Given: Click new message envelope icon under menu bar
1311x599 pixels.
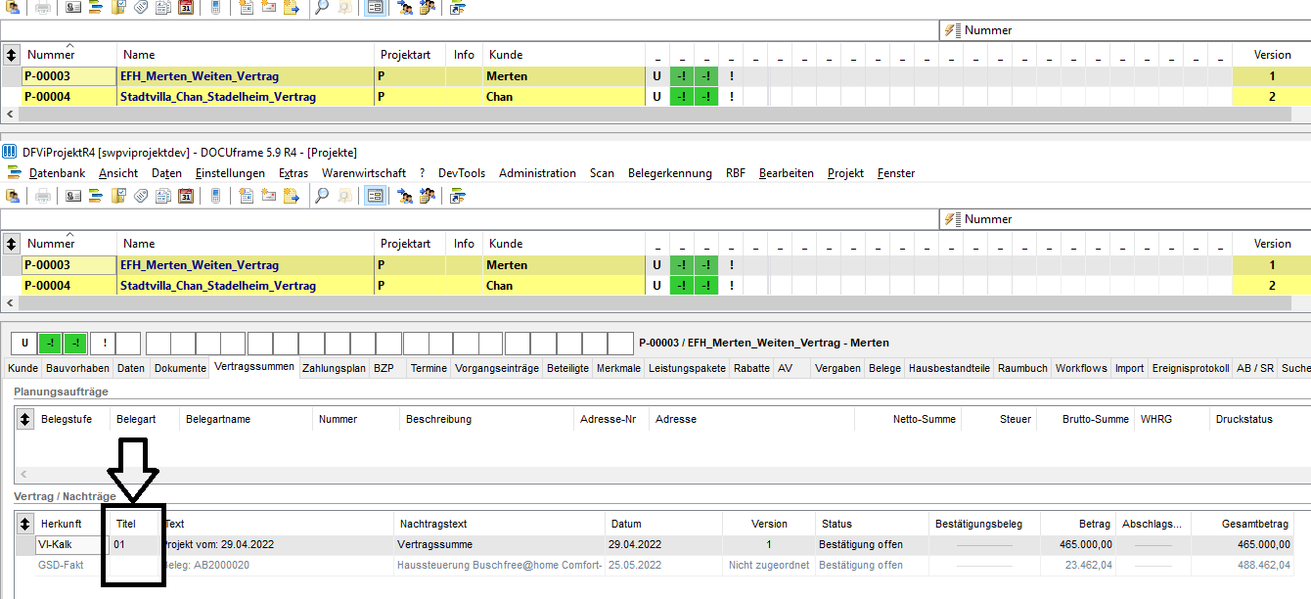Looking at the screenshot, I should (x=268, y=196).
